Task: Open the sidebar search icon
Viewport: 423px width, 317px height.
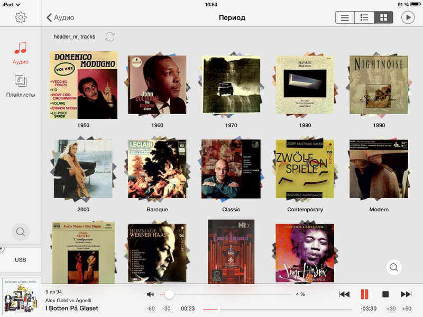Action: coord(21,232)
